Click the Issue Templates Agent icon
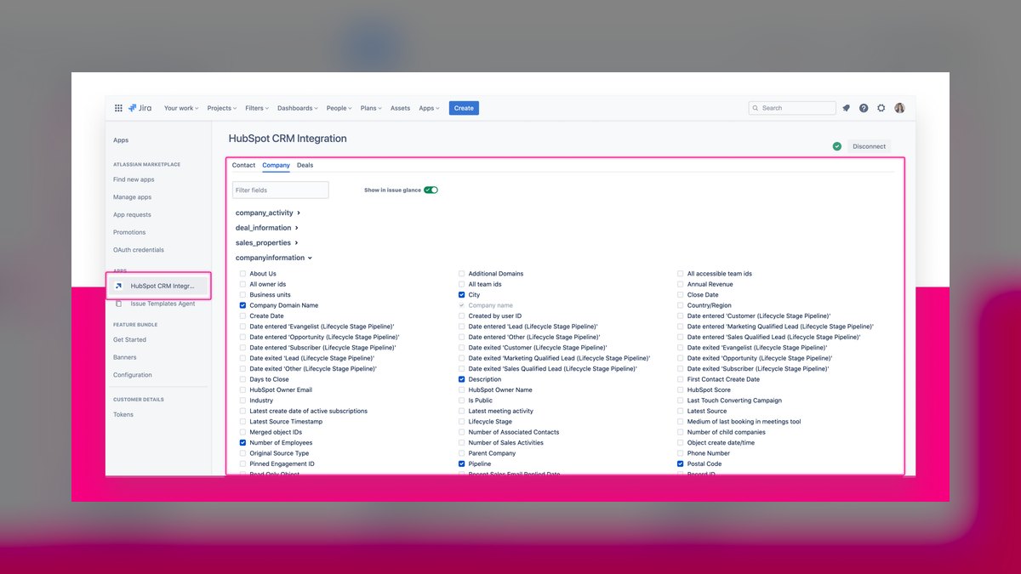This screenshot has height=574, width=1021. point(118,304)
